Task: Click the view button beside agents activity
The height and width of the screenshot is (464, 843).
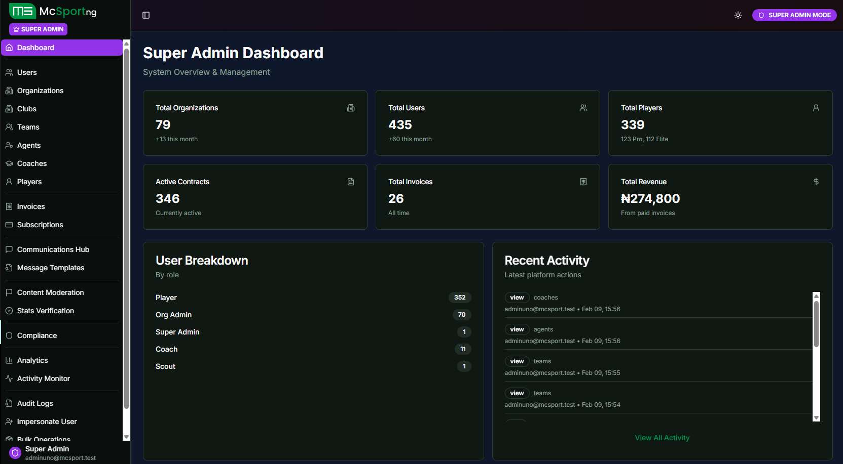Action: [x=517, y=329]
